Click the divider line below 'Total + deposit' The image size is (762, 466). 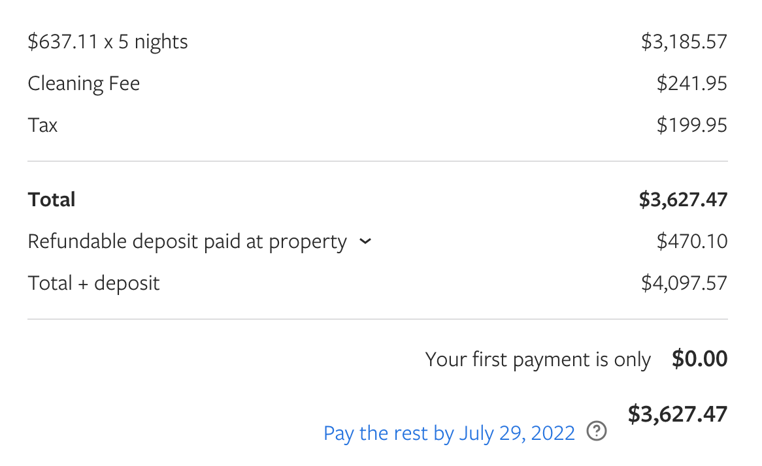click(377, 319)
